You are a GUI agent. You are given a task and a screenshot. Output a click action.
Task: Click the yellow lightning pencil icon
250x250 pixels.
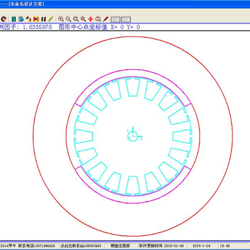(x=51, y=19)
